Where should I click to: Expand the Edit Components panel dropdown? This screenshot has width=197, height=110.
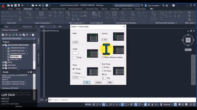84,23
